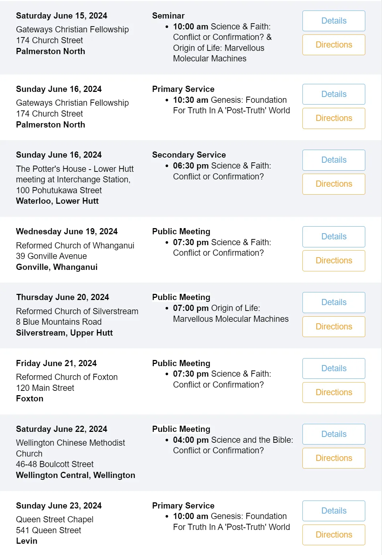Image resolution: width=382 pixels, height=555 pixels.
Task: Click the Seminar event title
Action: coord(168,16)
